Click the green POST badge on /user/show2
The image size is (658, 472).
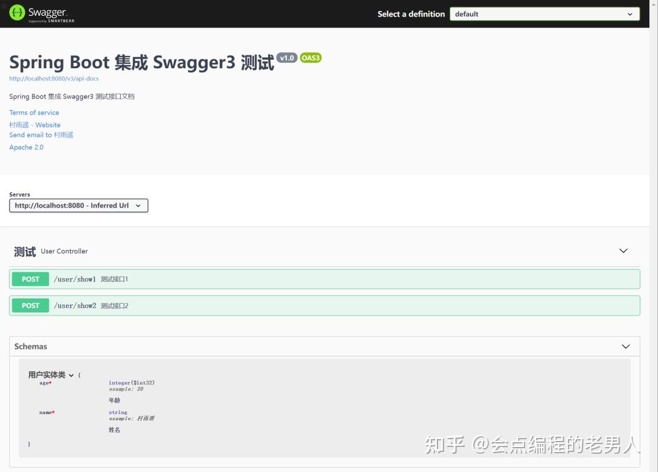click(x=29, y=305)
